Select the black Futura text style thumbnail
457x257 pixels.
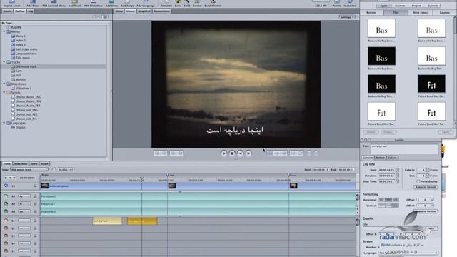point(431,84)
